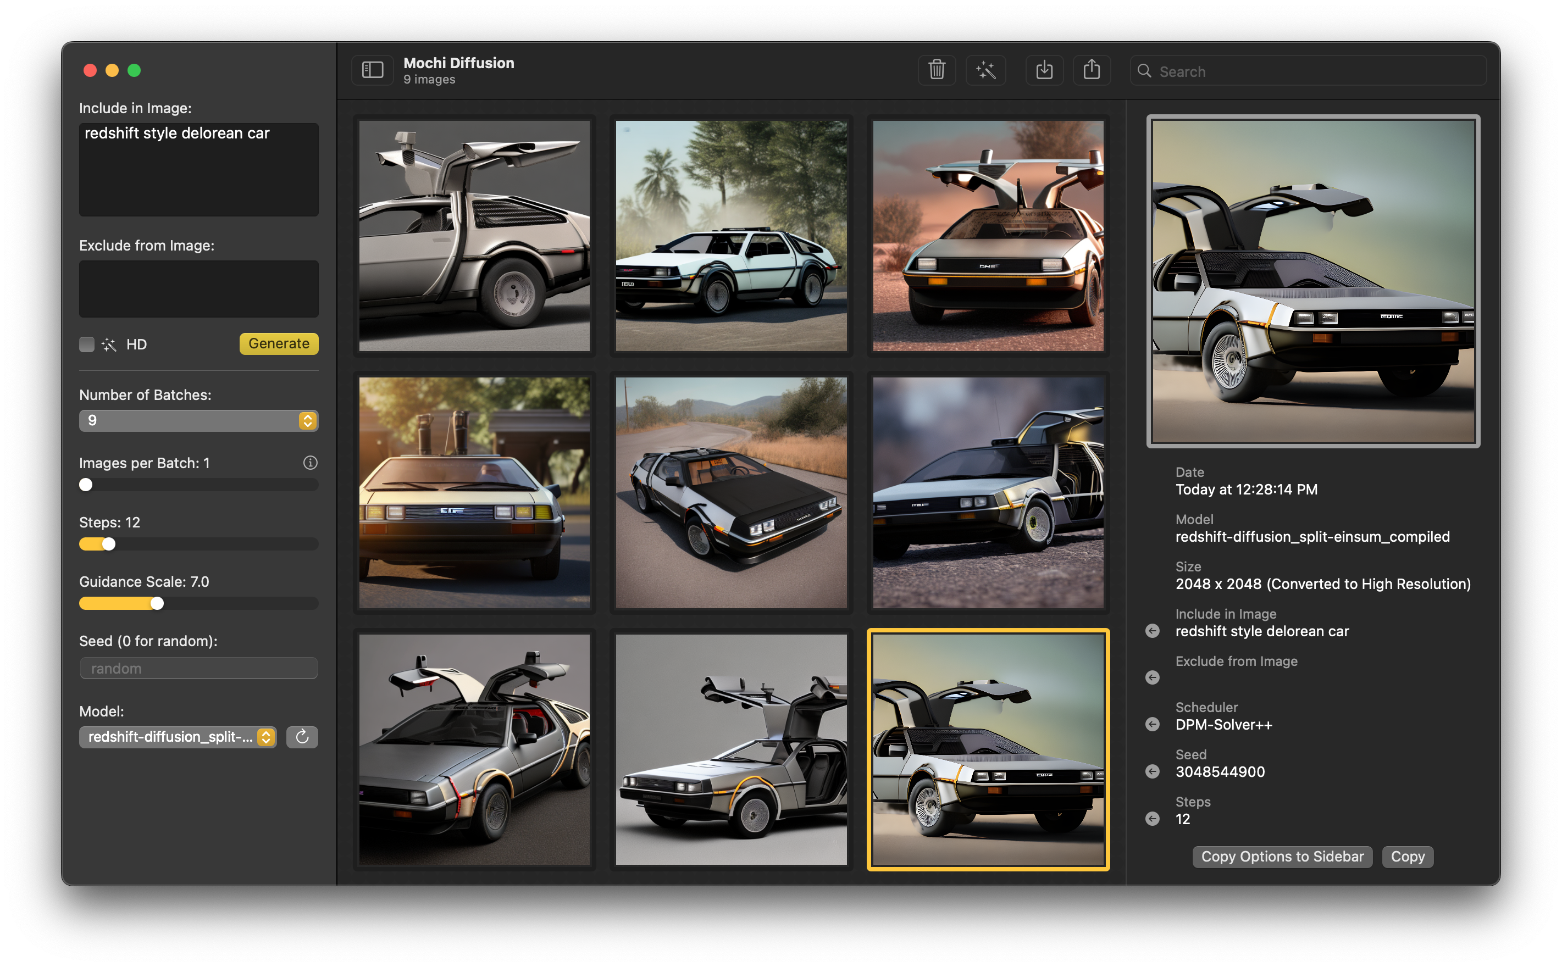Click the trash delete image icon
The height and width of the screenshot is (967, 1562).
point(937,70)
